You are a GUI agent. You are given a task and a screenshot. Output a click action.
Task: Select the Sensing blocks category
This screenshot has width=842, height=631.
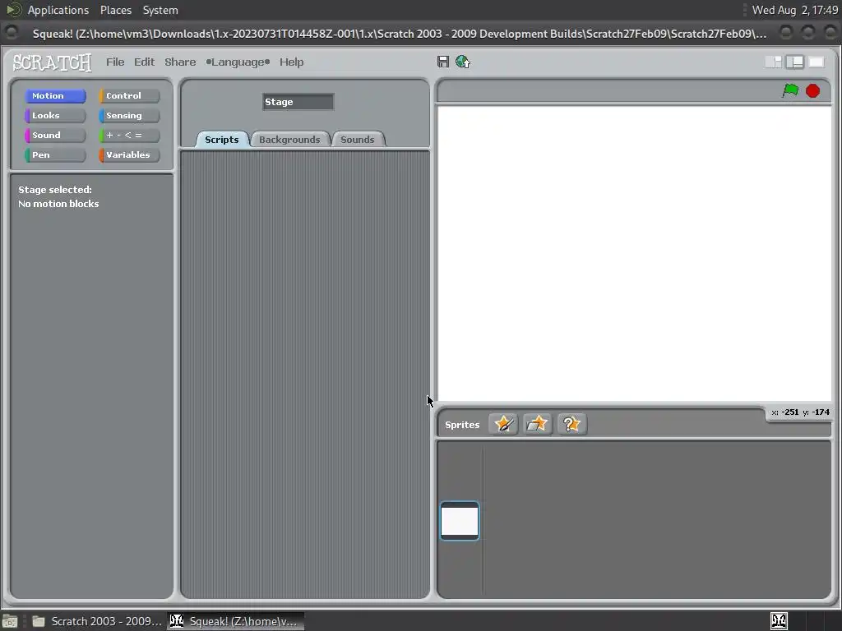pyautogui.click(x=129, y=115)
